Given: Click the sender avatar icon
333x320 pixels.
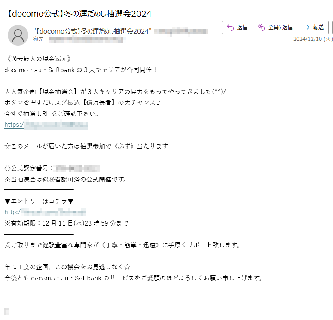Looking at the screenshot, I should pyautogui.click(x=18, y=35).
